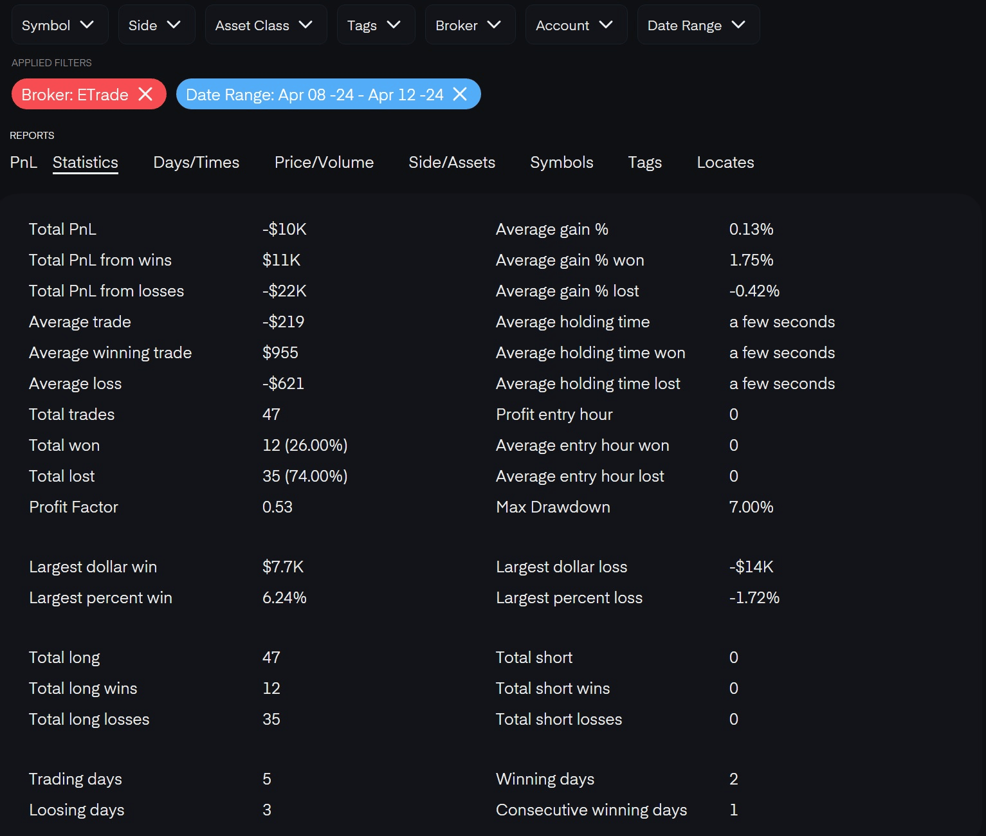Expand the Side filter dropdown
986x836 pixels.
coord(156,25)
